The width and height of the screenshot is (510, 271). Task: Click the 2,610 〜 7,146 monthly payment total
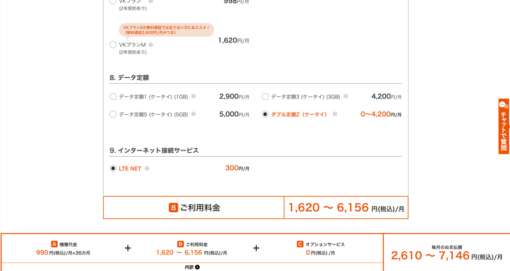(x=447, y=256)
